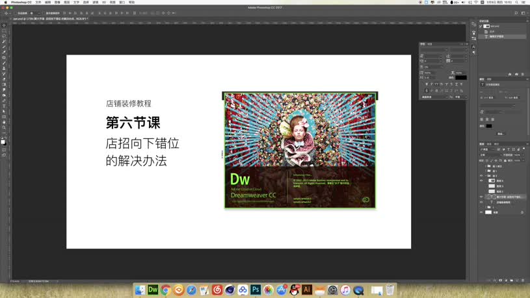Switch to the 通道 tab in Layers panel
The width and height of the screenshot is (530, 298).
(x=489, y=144)
